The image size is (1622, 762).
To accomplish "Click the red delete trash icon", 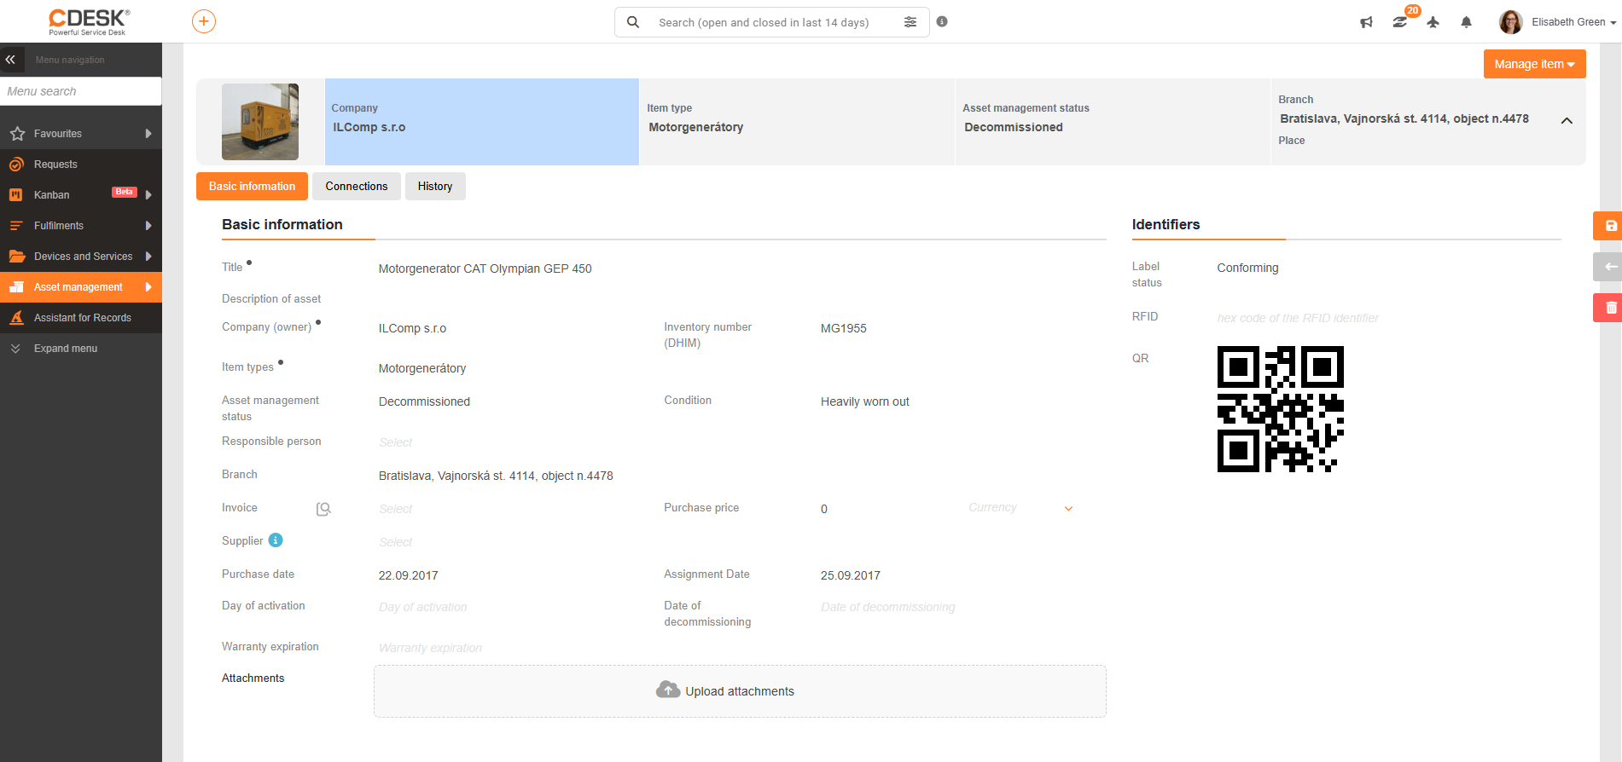I will click(x=1610, y=308).
